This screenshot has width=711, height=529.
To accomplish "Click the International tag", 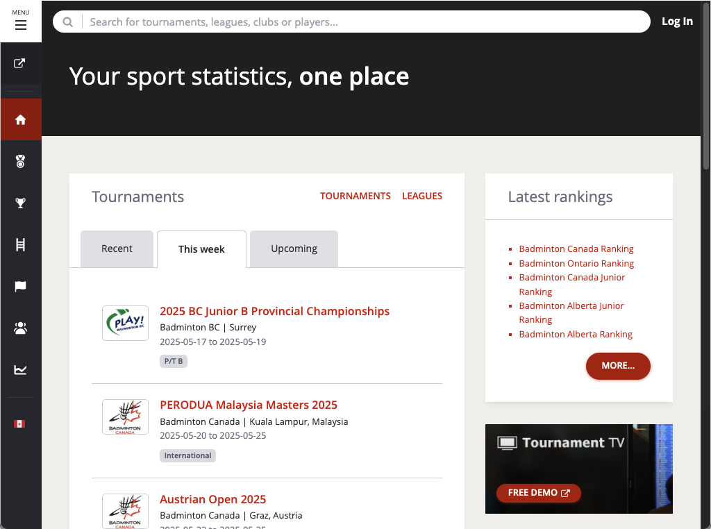I will coord(187,455).
